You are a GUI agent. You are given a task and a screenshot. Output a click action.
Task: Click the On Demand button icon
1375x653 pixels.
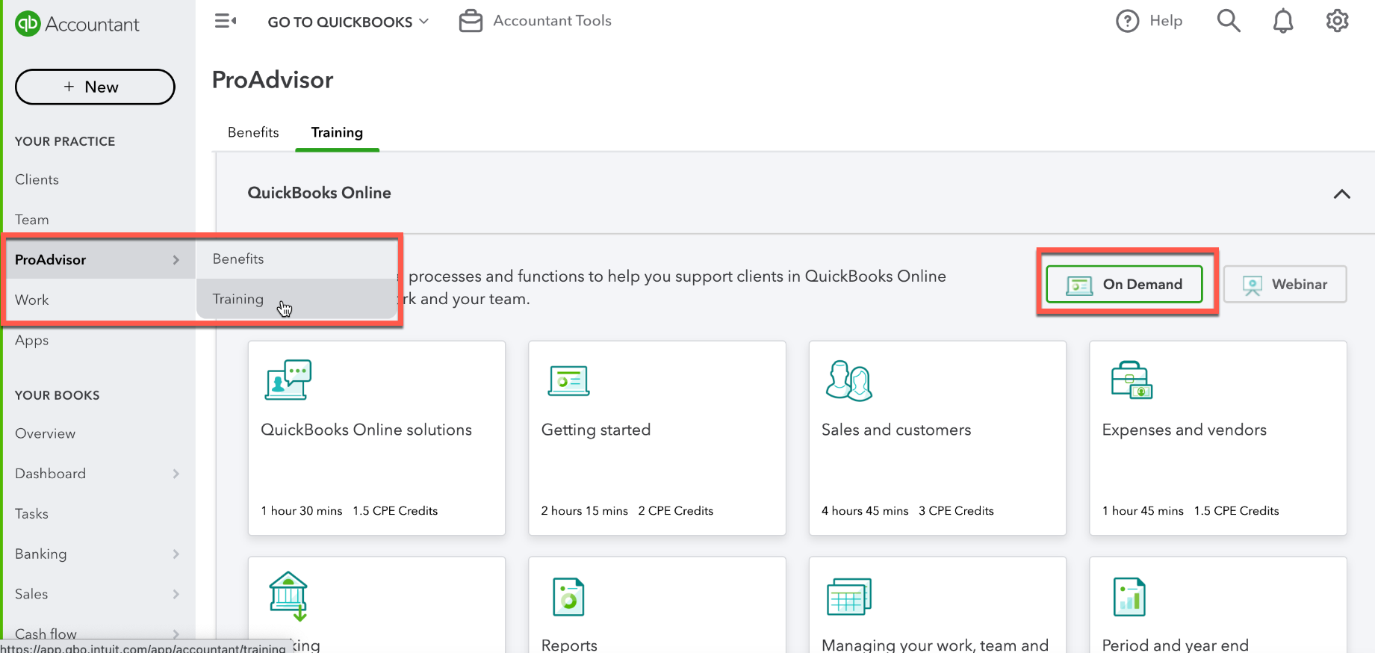click(x=1079, y=285)
